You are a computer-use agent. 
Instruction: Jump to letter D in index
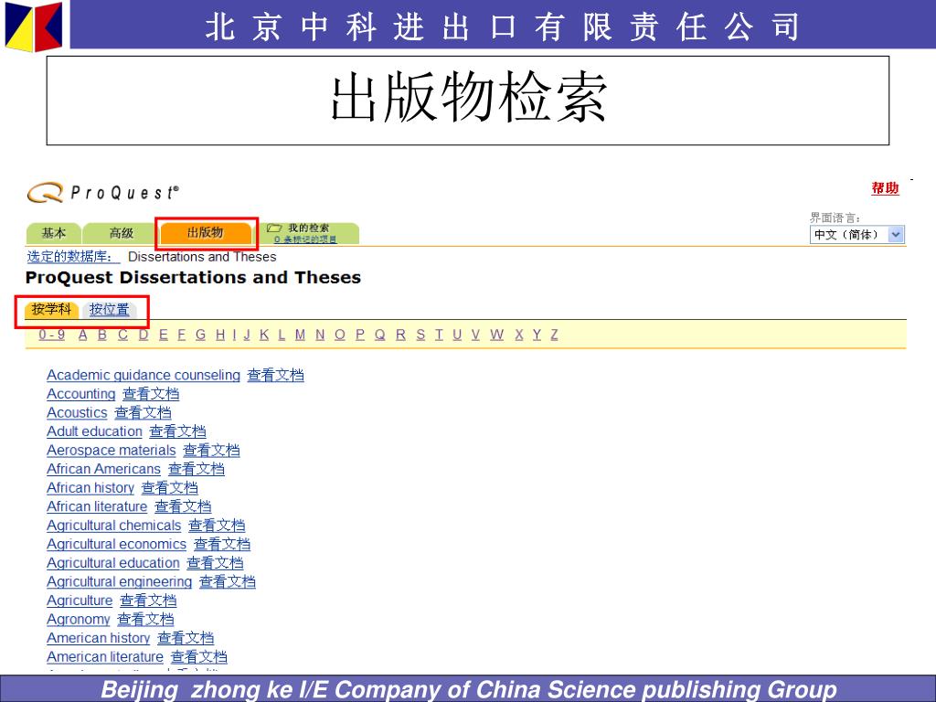(144, 335)
